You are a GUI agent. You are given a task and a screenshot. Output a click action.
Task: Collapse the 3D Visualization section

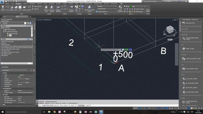pyautogui.click(x=33, y=89)
